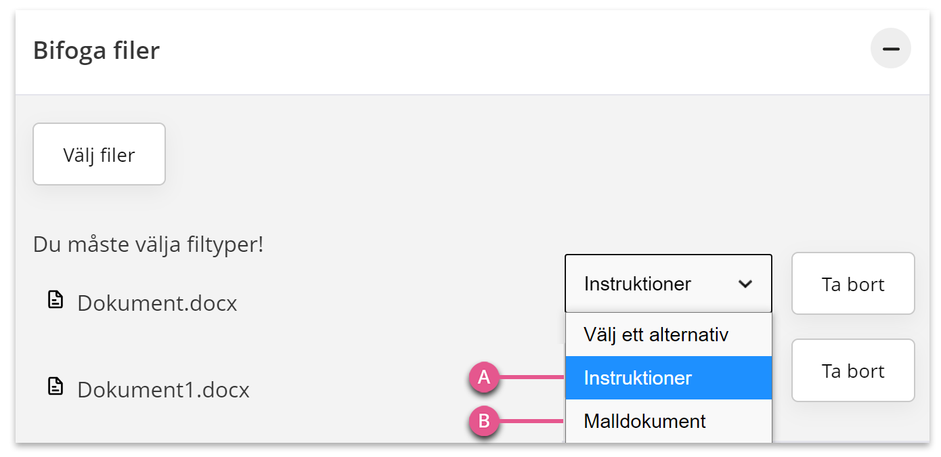Click the Dokument1.docx file name

coord(163,389)
